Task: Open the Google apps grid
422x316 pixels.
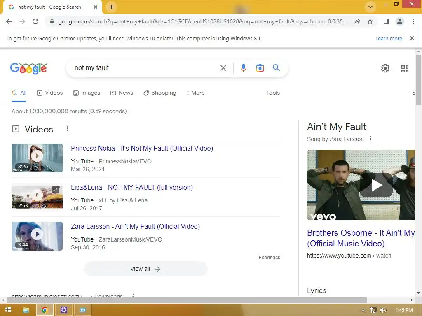Action: click(404, 68)
